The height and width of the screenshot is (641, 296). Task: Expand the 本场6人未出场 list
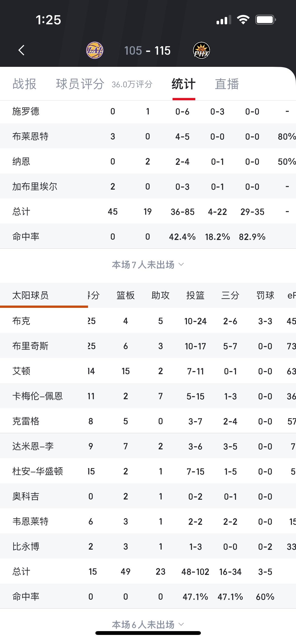[148, 625]
